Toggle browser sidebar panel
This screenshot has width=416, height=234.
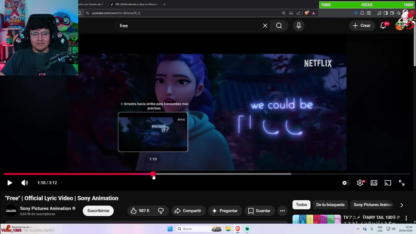[x=386, y=13]
